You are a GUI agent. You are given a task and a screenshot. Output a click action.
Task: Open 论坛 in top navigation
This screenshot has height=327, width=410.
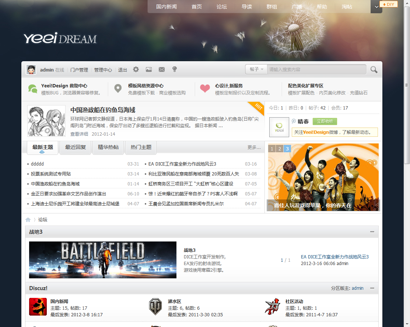pyautogui.click(x=222, y=7)
